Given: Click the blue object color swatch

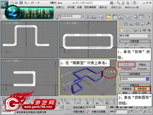Looking at the screenshot, I should pos(147,79).
